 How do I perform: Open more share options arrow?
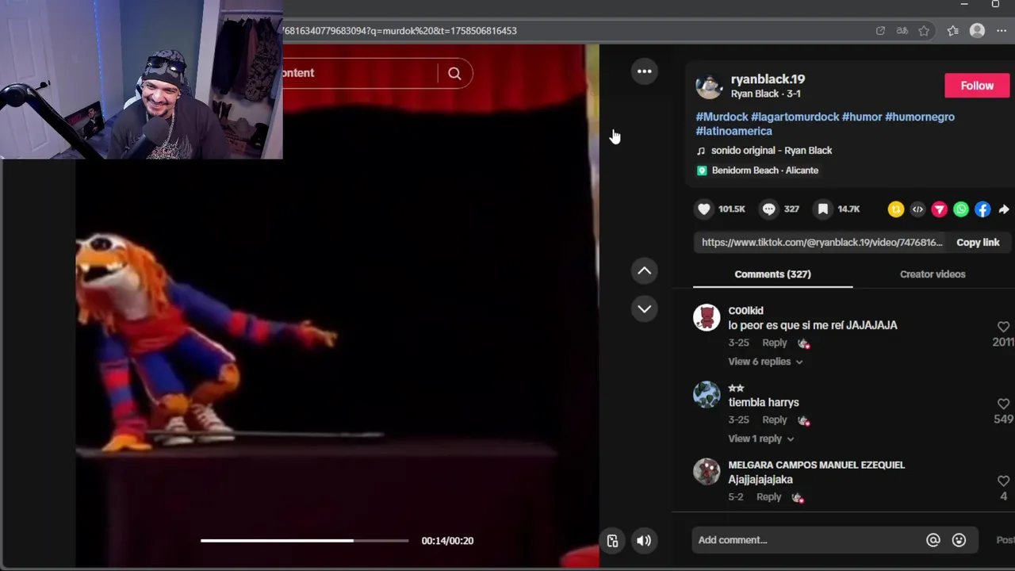tap(1004, 209)
